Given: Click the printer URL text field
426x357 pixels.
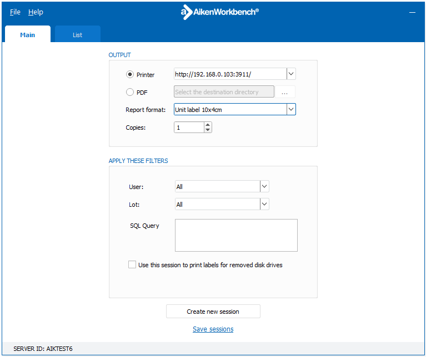Looking at the screenshot, I should pyautogui.click(x=230, y=74).
